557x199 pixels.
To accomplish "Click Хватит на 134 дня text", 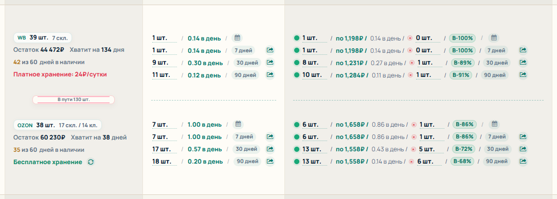I will pyautogui.click(x=97, y=50).
